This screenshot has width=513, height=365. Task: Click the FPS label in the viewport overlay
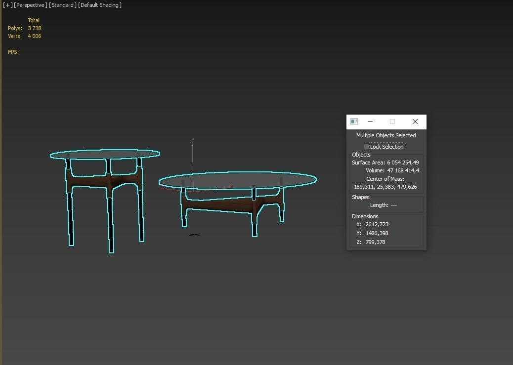coord(13,51)
